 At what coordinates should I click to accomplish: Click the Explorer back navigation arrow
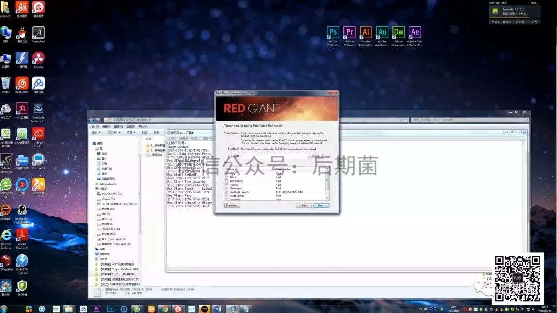(92, 120)
